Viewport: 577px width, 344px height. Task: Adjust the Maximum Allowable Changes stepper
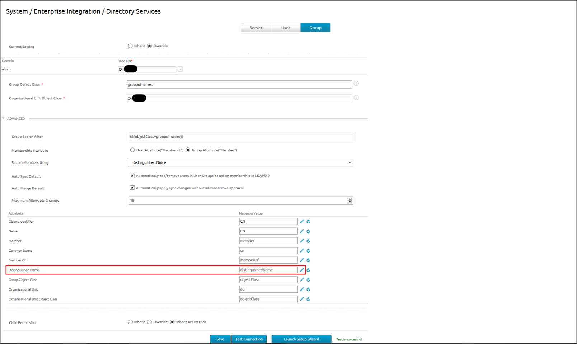(x=350, y=201)
